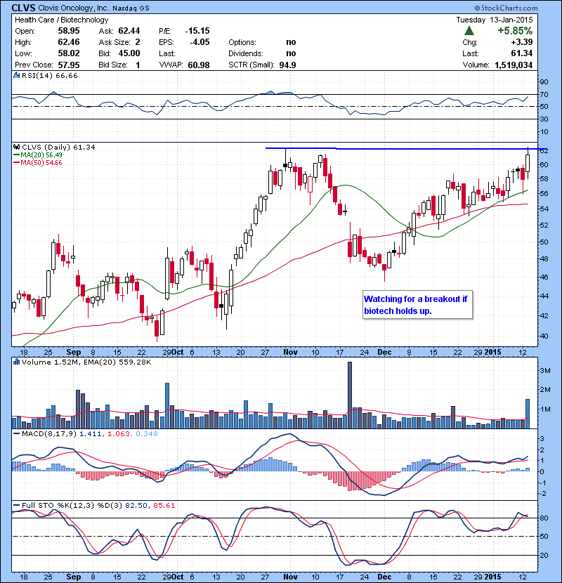Click the 'Sep' label on price chart axis
562x583 pixels.
pos(73,352)
